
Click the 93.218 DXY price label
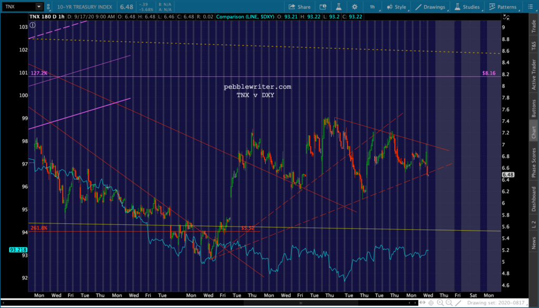[18, 250]
